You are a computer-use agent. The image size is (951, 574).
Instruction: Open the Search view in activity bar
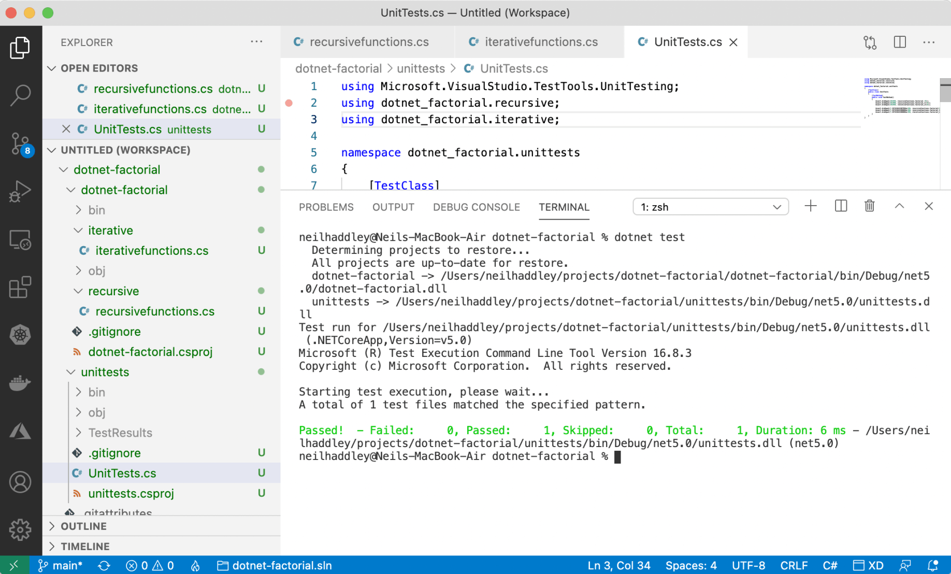click(20, 95)
